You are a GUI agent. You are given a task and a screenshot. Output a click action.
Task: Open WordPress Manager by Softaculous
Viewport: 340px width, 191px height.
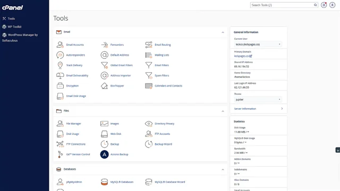pos(20,38)
